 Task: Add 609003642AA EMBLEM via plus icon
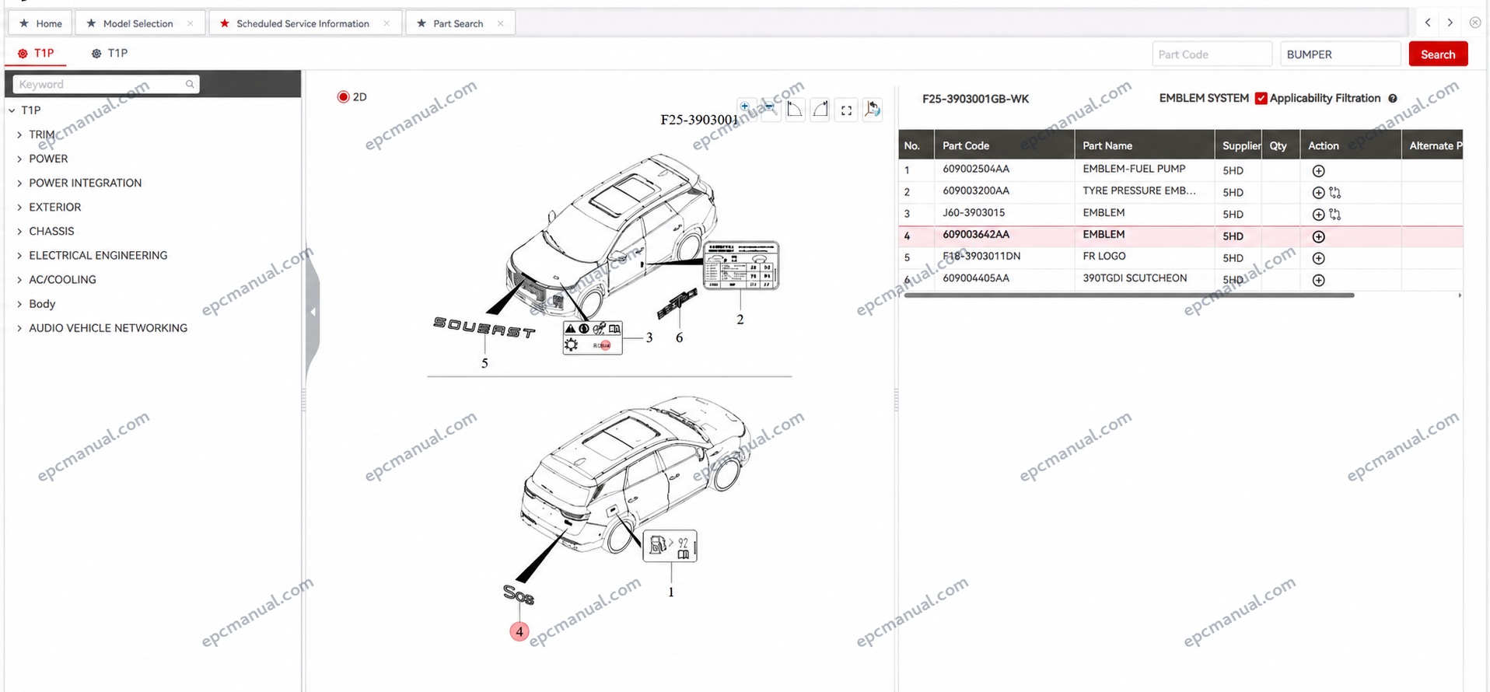click(1318, 236)
